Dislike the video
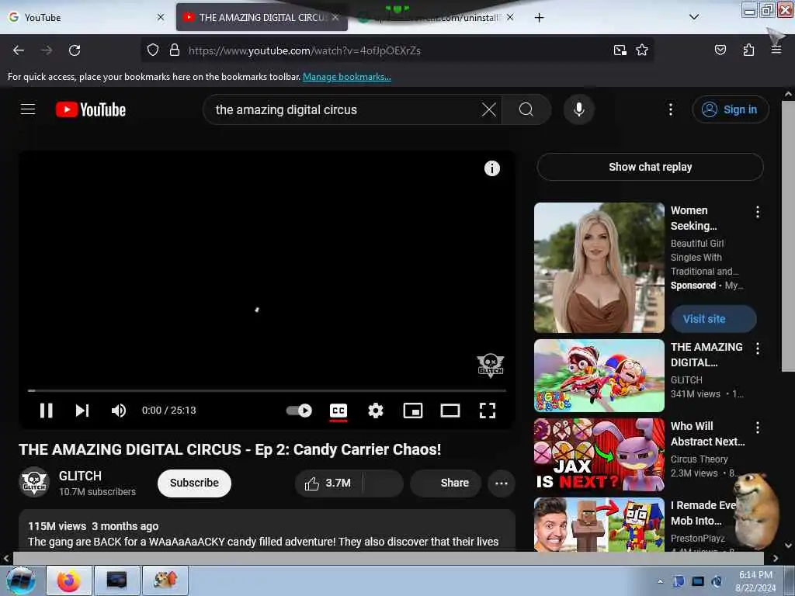The image size is (795, 596). 384,483
